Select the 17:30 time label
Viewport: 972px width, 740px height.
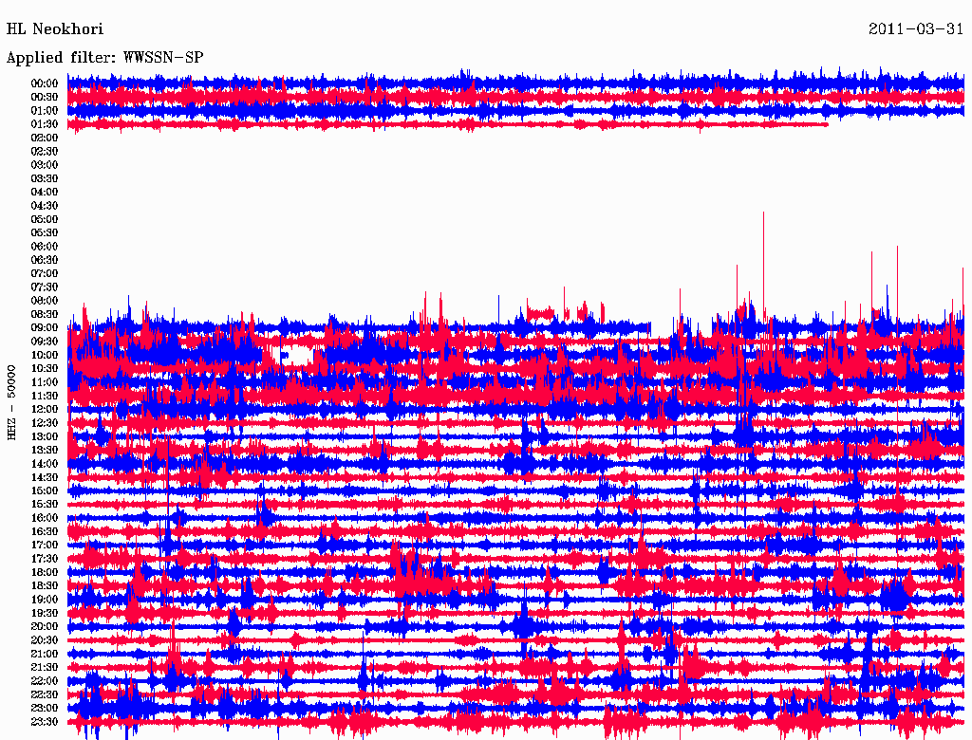(44, 559)
